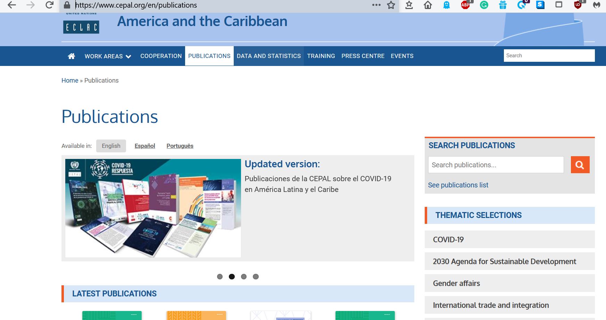The image size is (606, 320).
Task: Open the Adblock Plus extension icon
Action: (x=465, y=5)
